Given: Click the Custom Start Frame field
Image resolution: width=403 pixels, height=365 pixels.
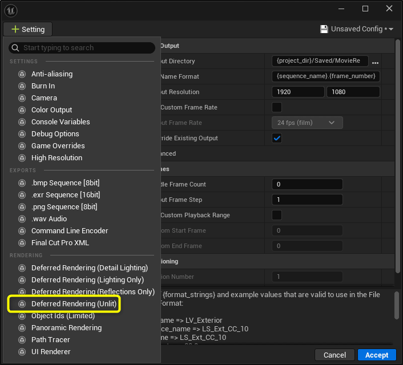Looking at the screenshot, I should [x=307, y=230].
